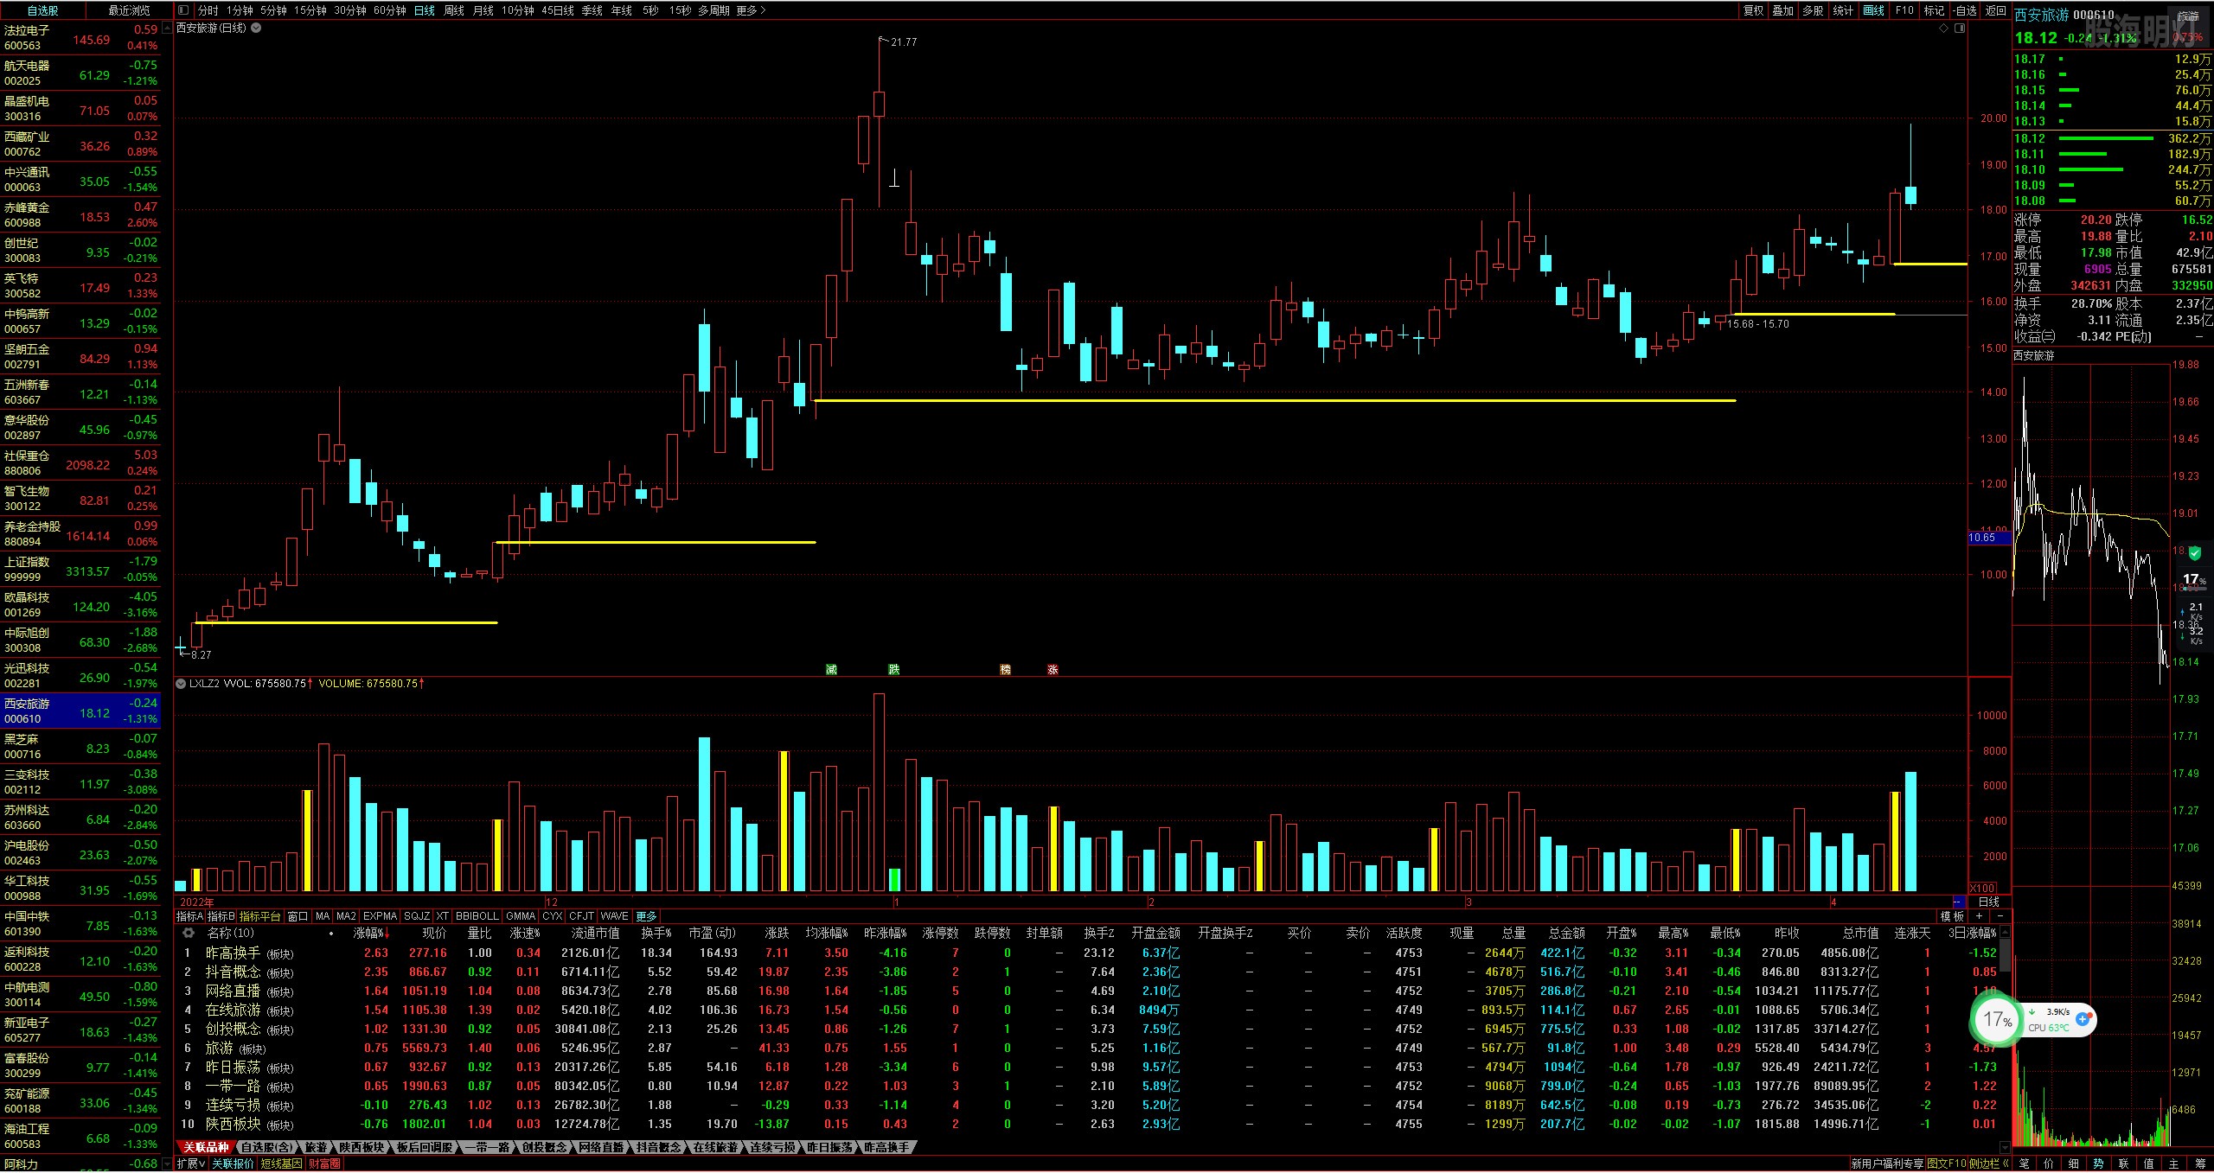Expand 更多 periods menu
Image resolution: width=2214 pixels, height=1173 pixels.
pos(751,10)
